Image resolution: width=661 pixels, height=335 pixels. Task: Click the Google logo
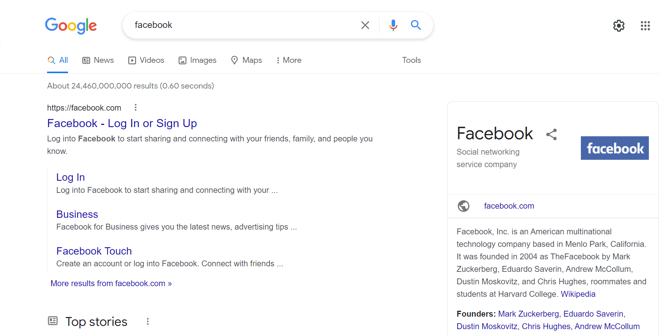click(x=71, y=26)
